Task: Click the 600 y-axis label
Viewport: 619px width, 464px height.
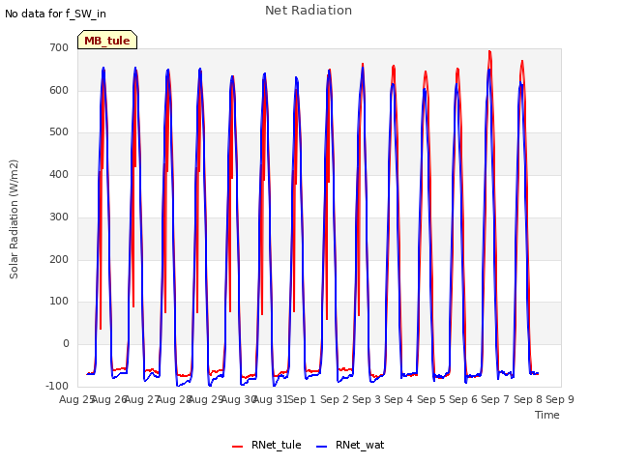Action: tap(59, 90)
